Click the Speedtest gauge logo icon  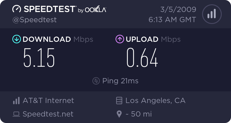coord(16,9)
